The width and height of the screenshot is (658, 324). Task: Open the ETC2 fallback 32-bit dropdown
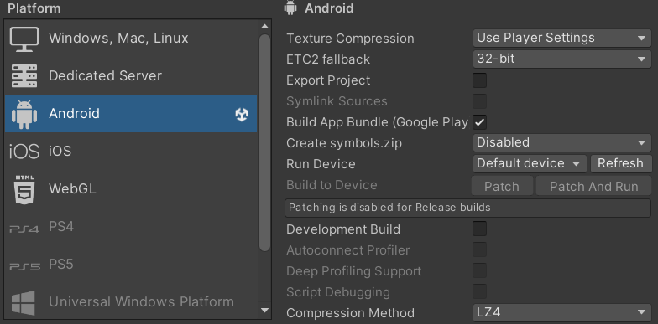click(562, 59)
